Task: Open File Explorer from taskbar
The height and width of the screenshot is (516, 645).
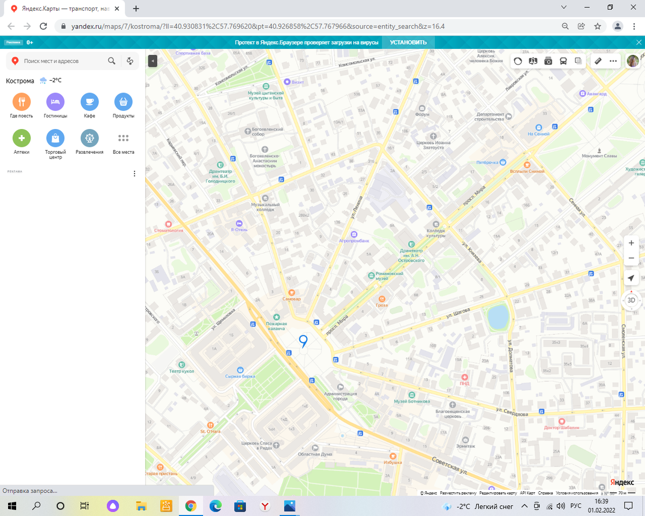Action: [141, 506]
